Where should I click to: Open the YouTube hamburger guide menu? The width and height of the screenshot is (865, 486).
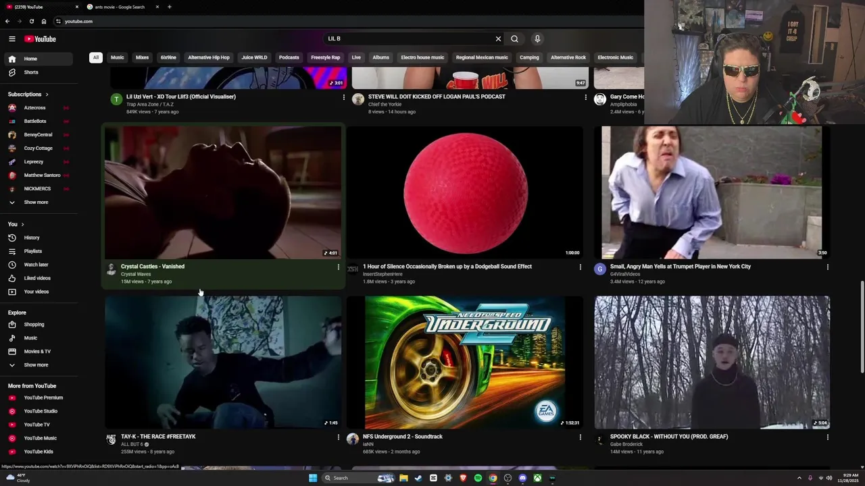tap(11, 39)
